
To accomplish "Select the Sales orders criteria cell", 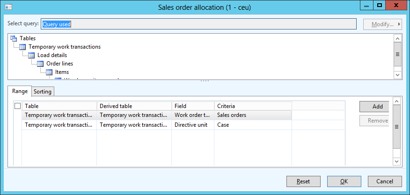I will 253,115.
